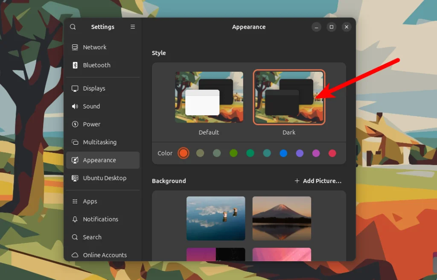
Task: Select the Default style option
Action: (209, 97)
